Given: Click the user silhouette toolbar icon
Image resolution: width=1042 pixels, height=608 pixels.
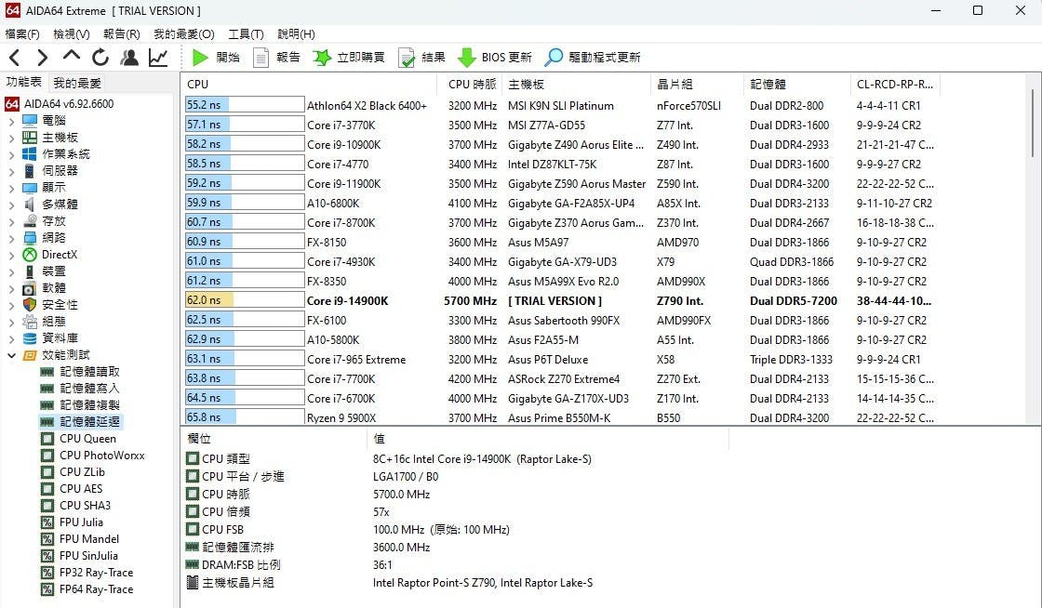Looking at the screenshot, I should click(130, 58).
